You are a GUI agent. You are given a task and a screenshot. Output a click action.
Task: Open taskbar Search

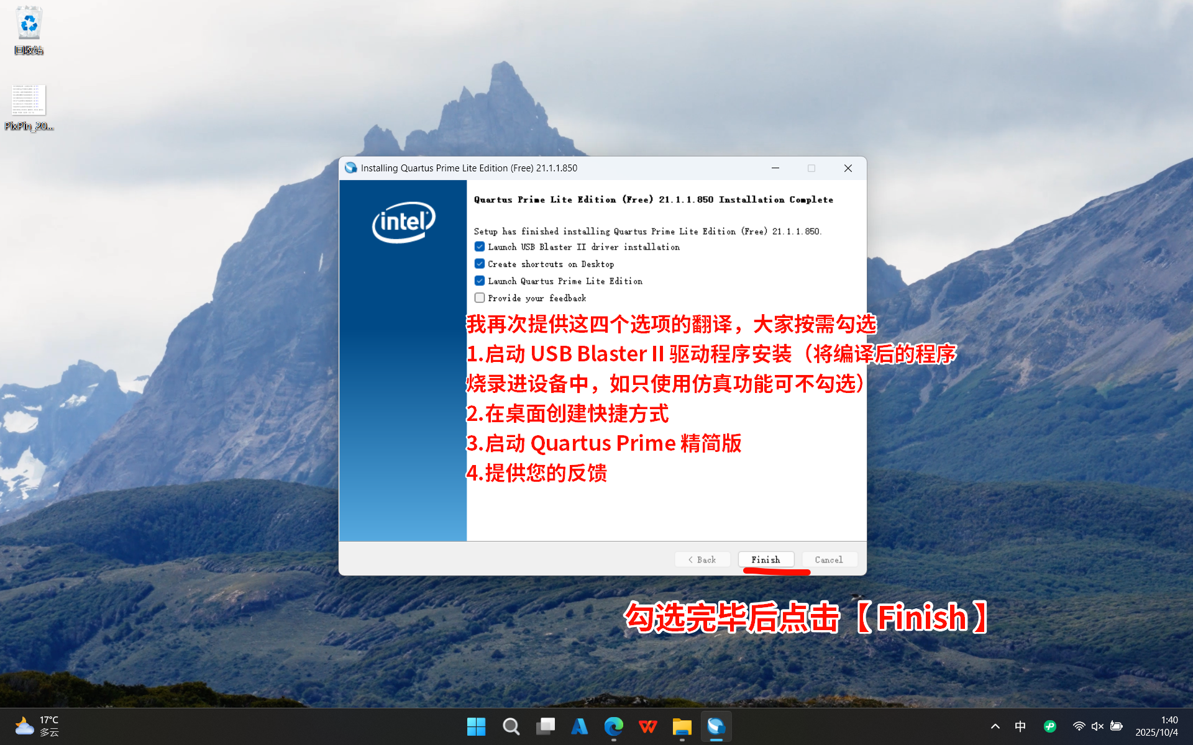(511, 726)
